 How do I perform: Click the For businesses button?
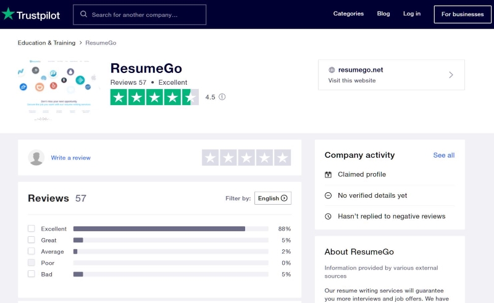point(463,14)
